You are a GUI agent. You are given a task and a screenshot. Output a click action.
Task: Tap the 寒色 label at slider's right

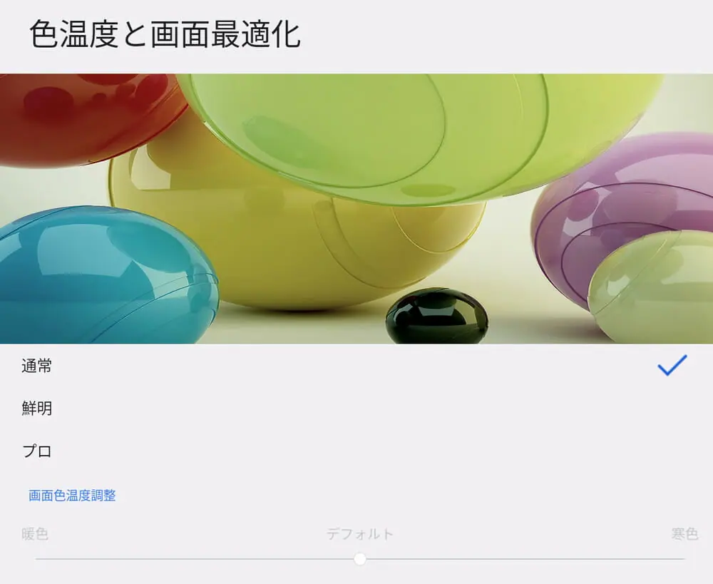point(684,533)
